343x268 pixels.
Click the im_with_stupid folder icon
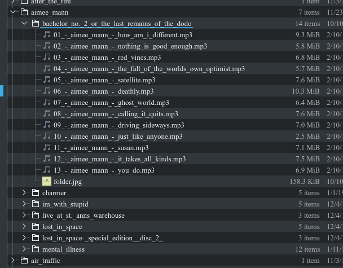point(36,204)
